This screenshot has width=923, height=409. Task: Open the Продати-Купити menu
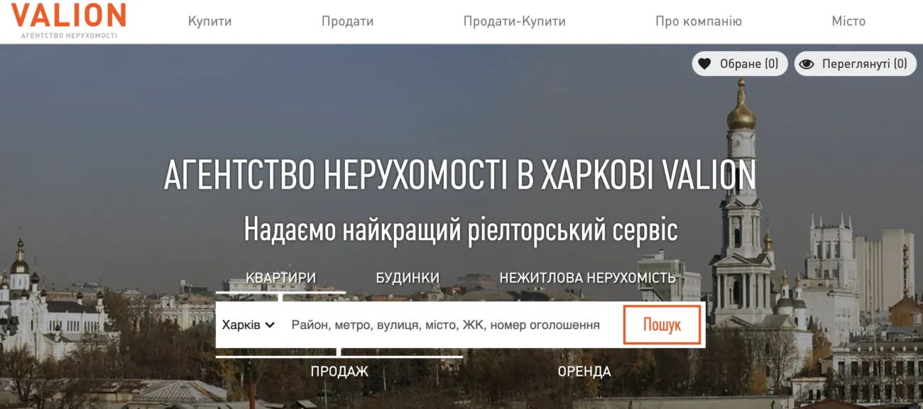(x=515, y=21)
